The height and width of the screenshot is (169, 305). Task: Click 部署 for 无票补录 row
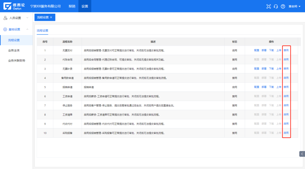[264, 68]
